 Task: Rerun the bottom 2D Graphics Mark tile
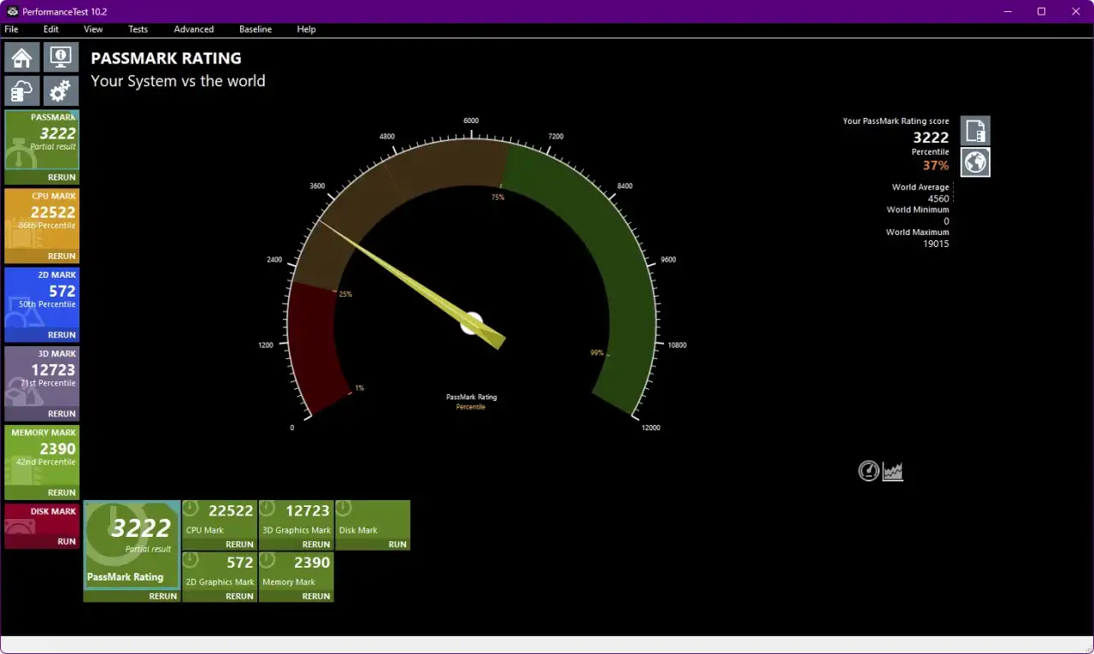coord(239,596)
